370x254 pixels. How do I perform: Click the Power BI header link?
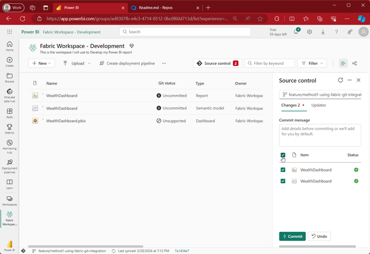pyautogui.click(x=30, y=32)
